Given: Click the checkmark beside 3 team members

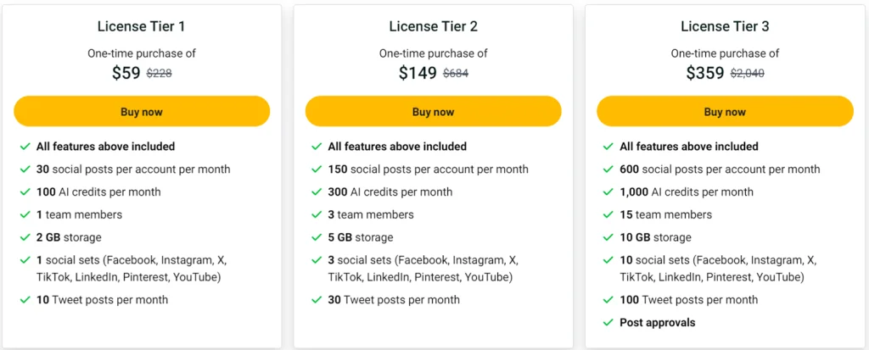Looking at the screenshot, I should point(317,215).
